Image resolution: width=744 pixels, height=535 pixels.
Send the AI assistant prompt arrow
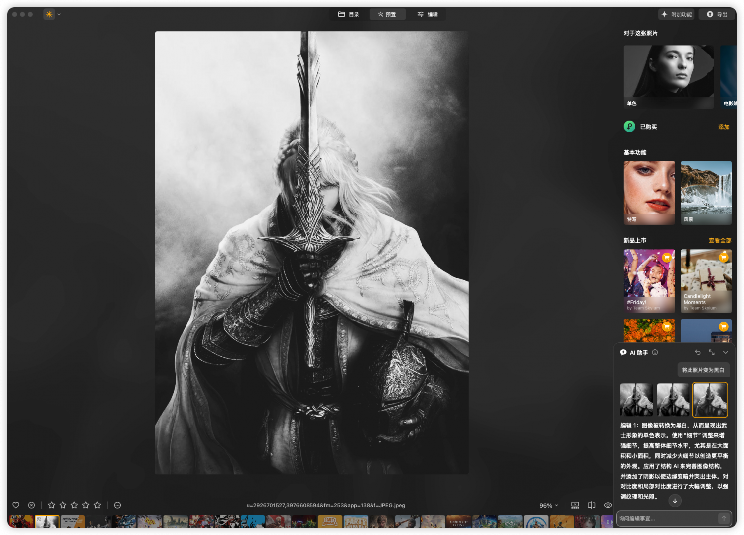coord(724,518)
